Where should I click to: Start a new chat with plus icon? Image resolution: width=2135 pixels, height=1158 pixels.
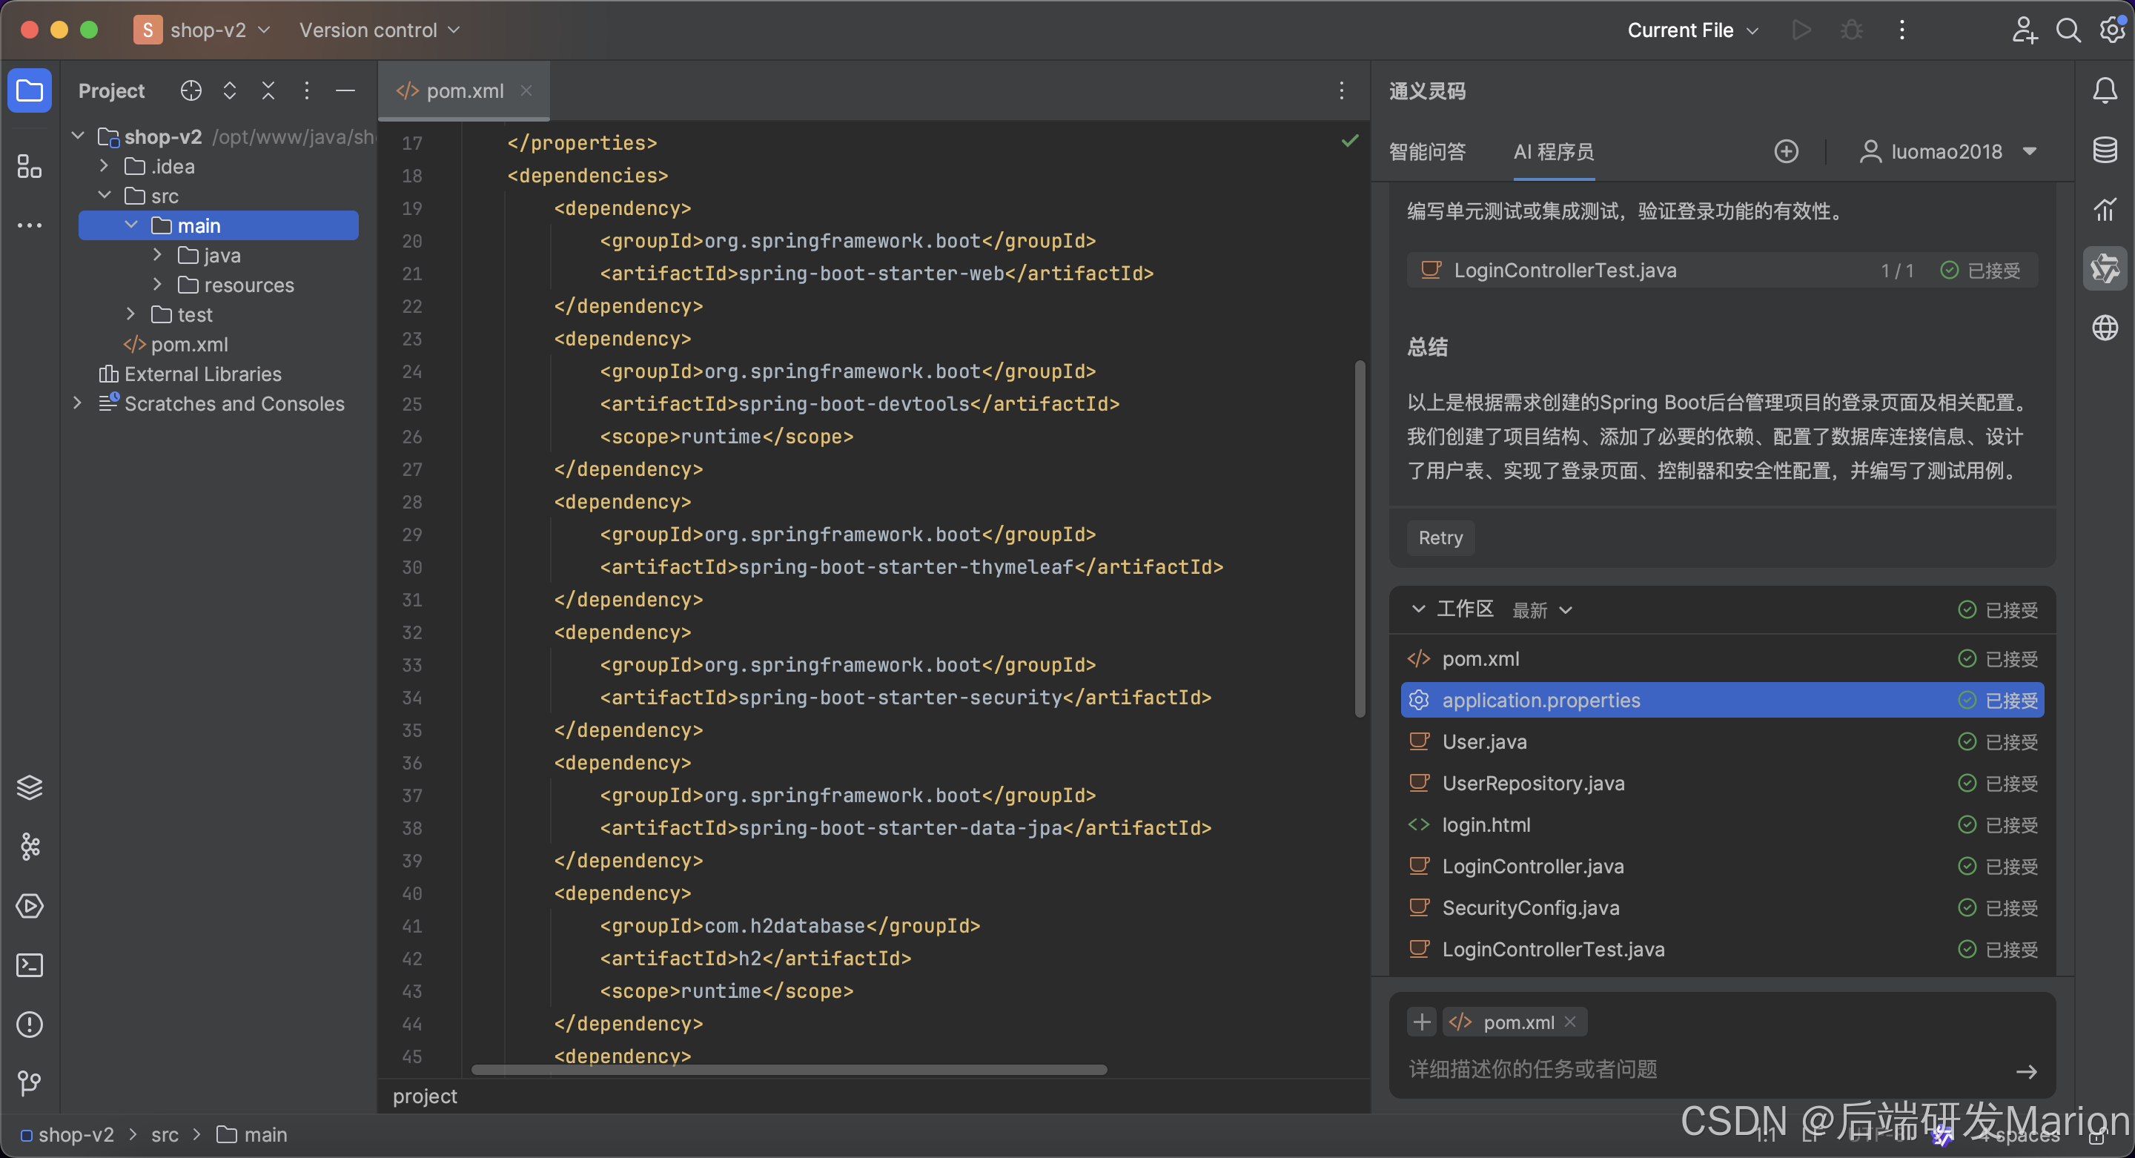coord(1785,152)
